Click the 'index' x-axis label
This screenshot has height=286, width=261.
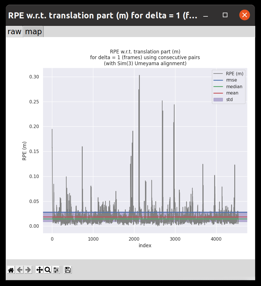[x=145, y=246]
